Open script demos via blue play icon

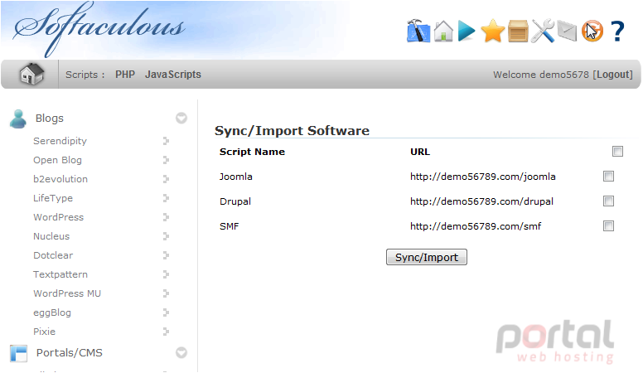click(x=467, y=31)
